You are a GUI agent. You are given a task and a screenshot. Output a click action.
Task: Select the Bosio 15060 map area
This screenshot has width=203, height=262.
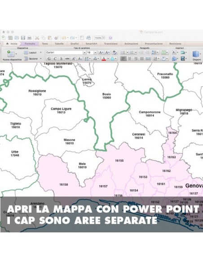[x=106, y=96]
